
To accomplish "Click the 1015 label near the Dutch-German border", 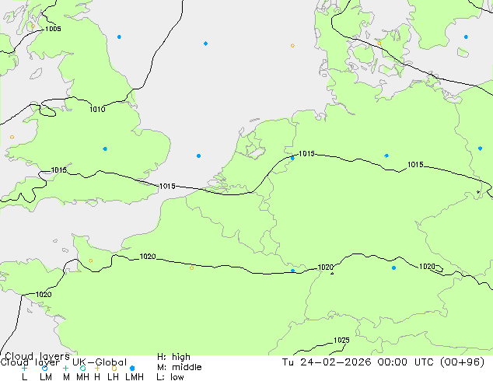I will click(306, 154).
